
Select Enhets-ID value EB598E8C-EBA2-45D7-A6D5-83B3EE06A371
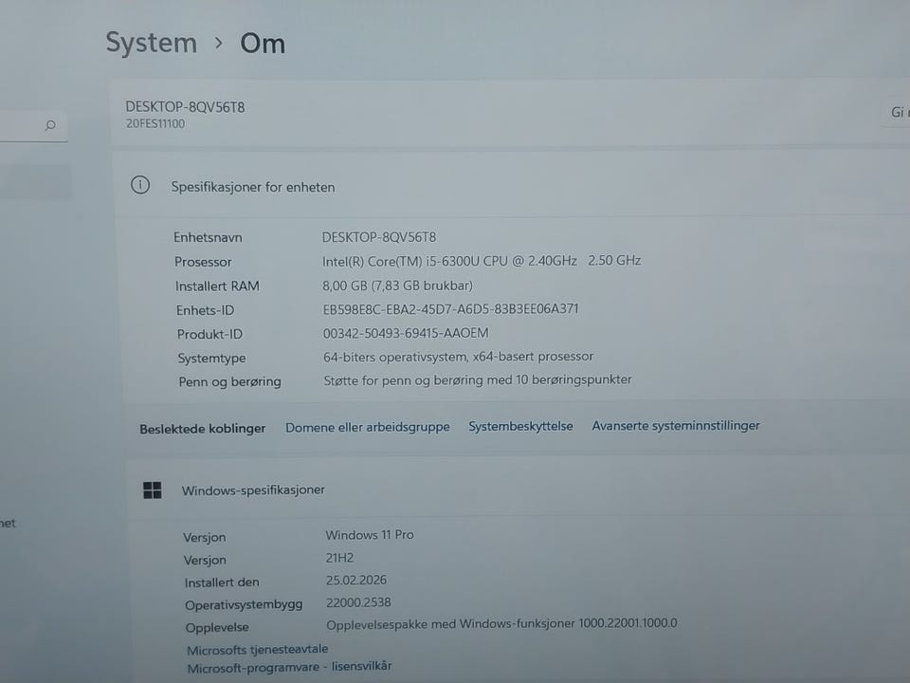(x=450, y=309)
